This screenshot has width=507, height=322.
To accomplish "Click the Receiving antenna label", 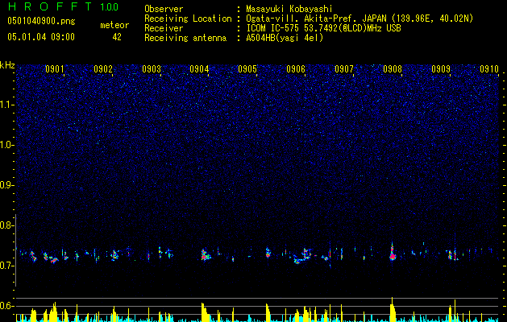I will click(x=185, y=38).
